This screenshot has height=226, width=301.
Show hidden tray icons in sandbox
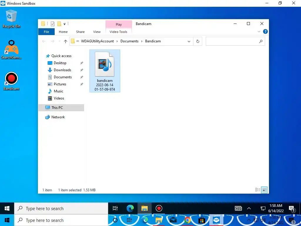[x=249, y=208]
